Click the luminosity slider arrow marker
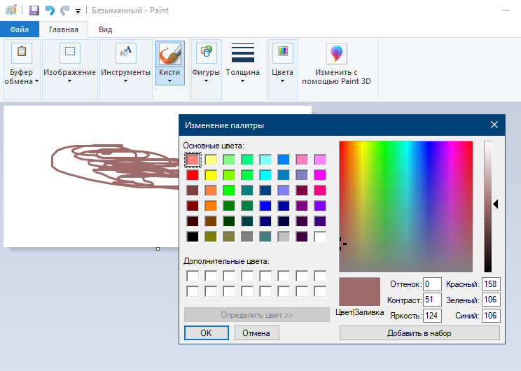 495,204
